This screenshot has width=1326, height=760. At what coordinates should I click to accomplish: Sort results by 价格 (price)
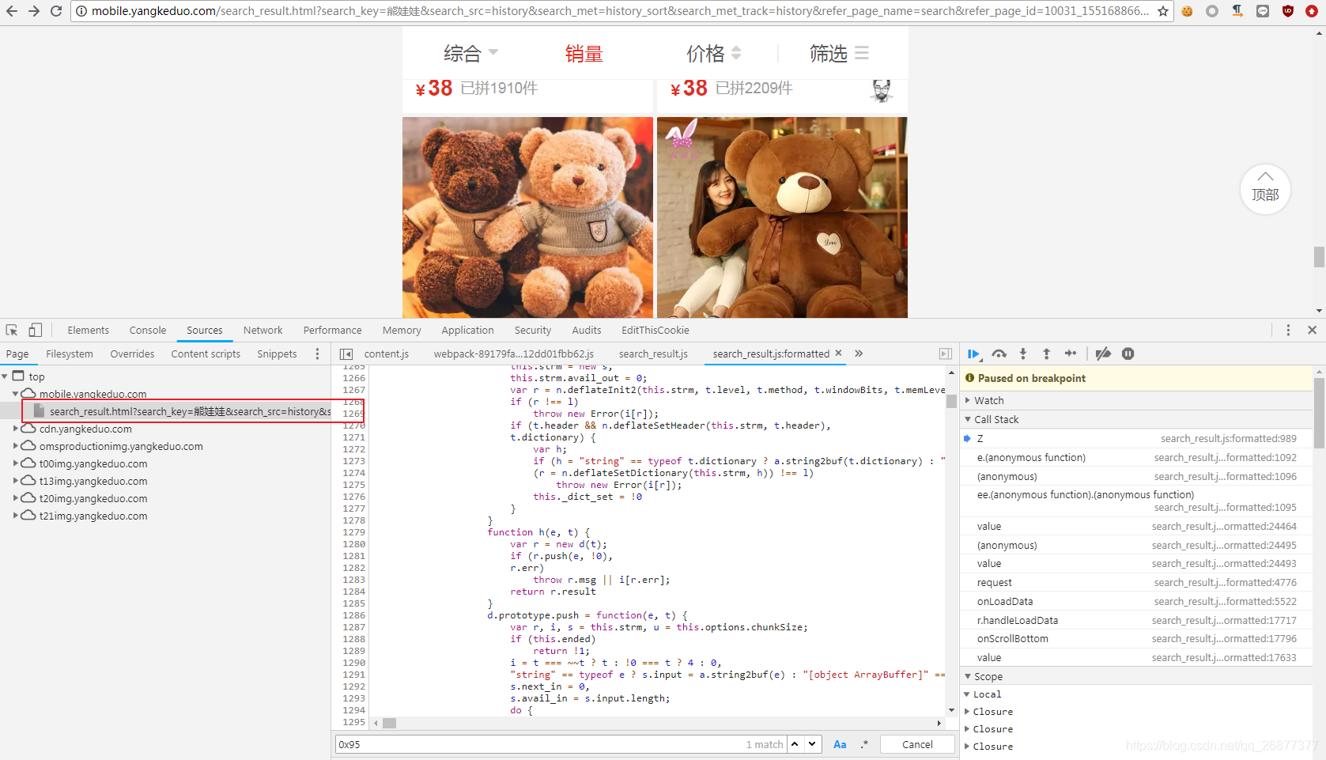(714, 54)
